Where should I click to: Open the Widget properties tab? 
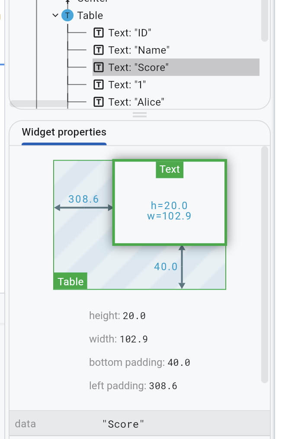coord(64,132)
